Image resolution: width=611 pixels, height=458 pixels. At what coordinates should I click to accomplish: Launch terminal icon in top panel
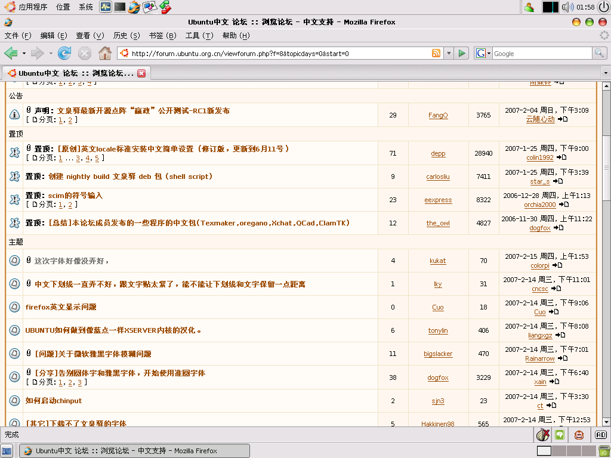[119, 7]
